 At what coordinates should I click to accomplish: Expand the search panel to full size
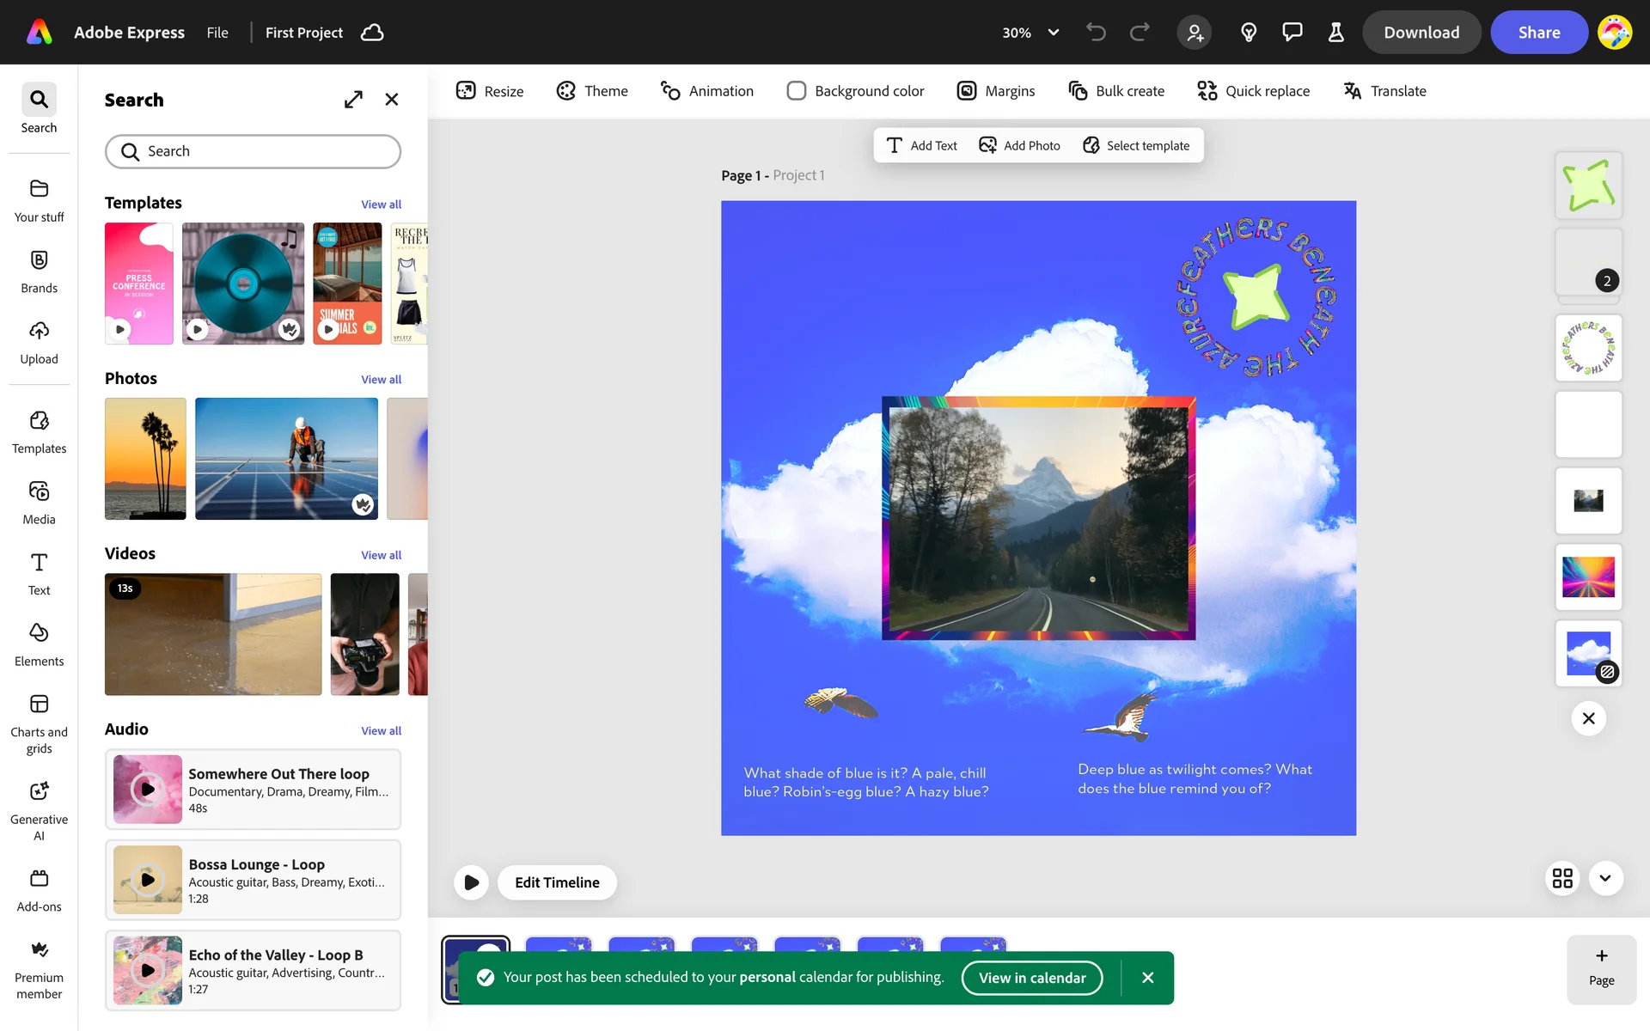(x=353, y=100)
